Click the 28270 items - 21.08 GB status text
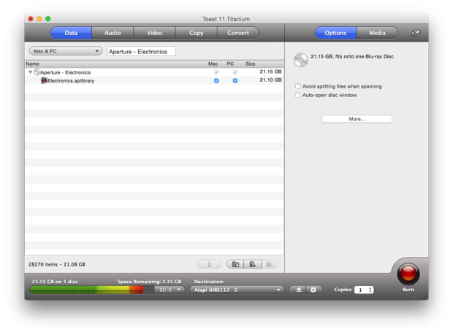 [x=57, y=264]
